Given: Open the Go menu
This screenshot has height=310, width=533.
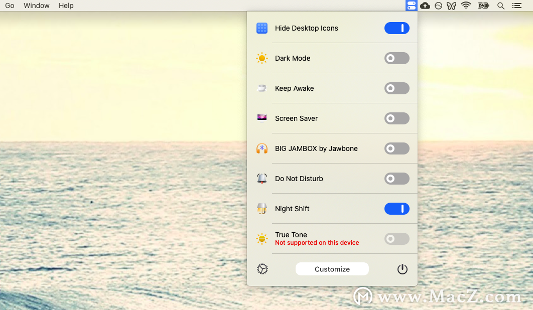Looking at the screenshot, I should click(x=10, y=6).
